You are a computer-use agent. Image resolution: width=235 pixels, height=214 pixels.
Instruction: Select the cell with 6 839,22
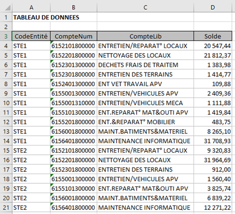213,198
